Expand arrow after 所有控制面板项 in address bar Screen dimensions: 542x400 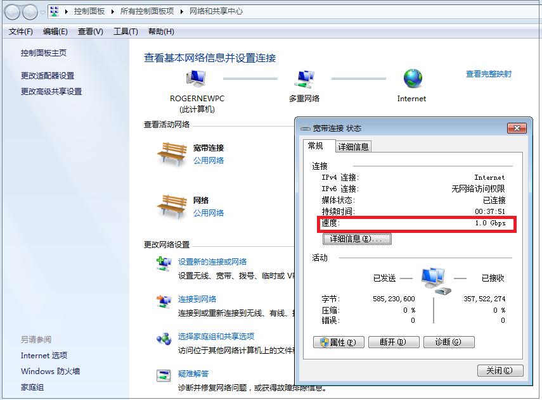point(182,11)
